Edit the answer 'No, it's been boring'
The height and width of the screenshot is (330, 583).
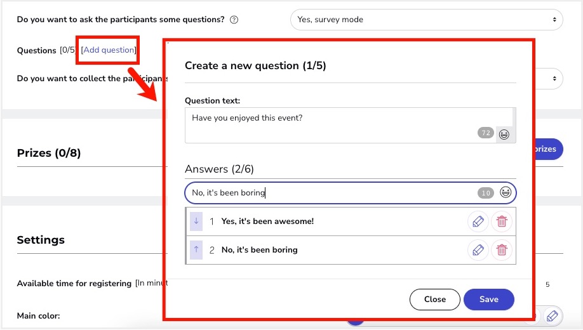pos(478,250)
